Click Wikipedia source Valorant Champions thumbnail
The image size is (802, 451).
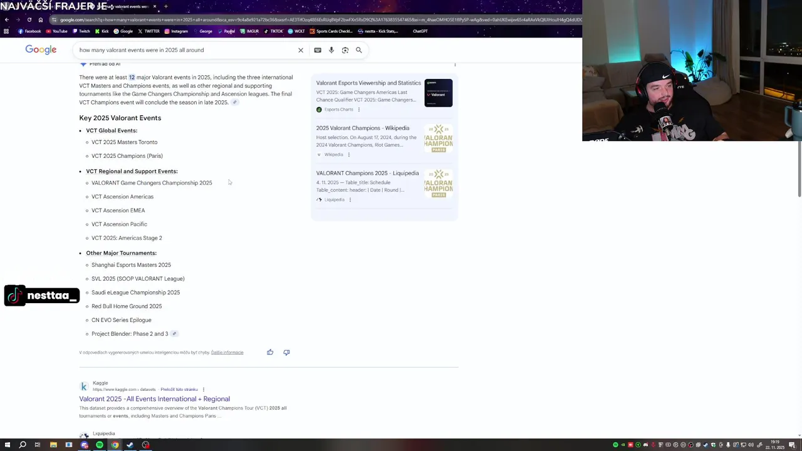(x=439, y=138)
